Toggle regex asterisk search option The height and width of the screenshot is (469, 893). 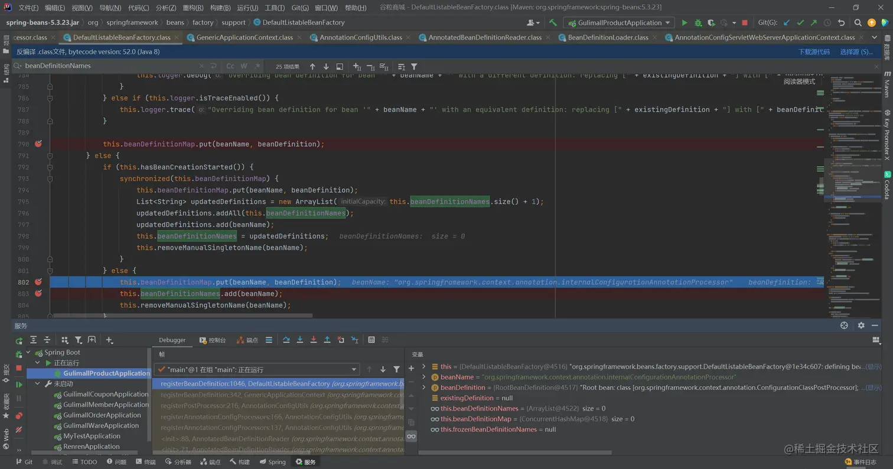(x=258, y=66)
